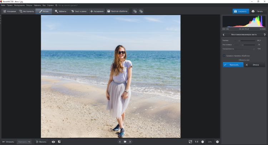Open the Улучшения tab
The width and height of the screenshot is (268, 145).
[x=9, y=11]
